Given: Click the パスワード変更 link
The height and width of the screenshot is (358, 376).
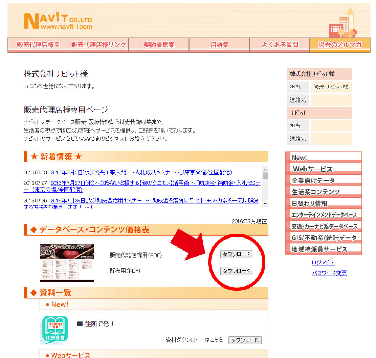Looking at the screenshot, I should [329, 273].
